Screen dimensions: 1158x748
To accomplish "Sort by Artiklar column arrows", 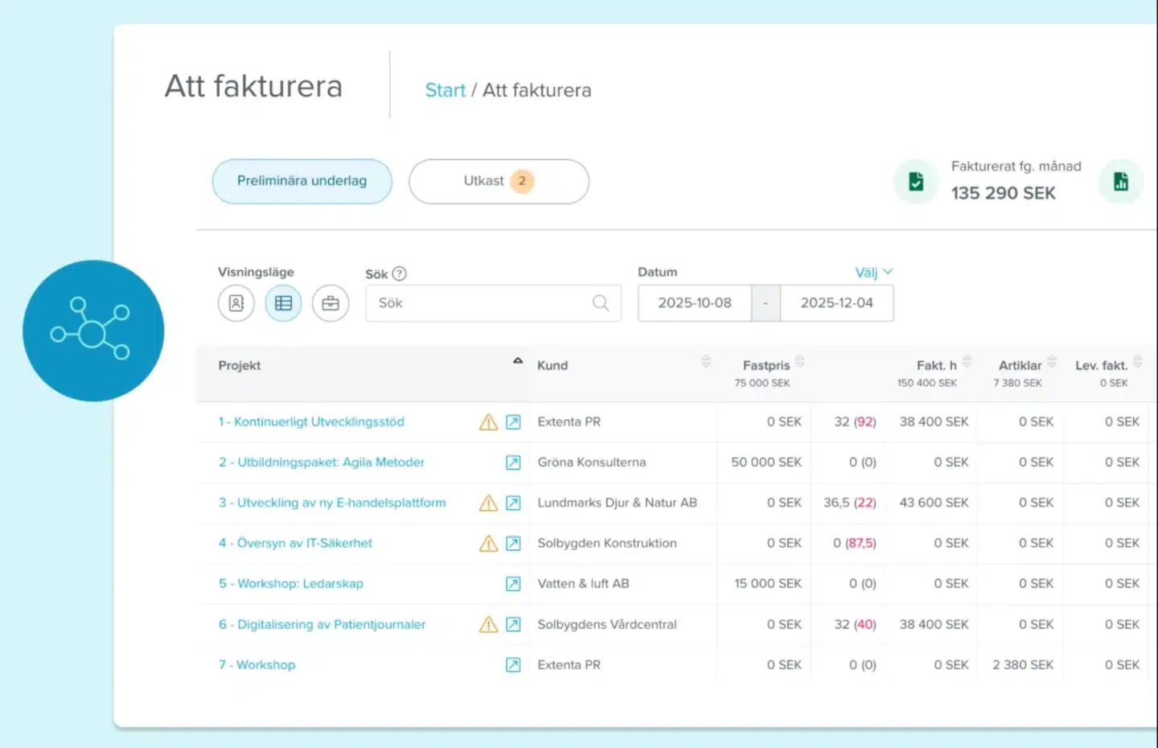I will (x=1052, y=361).
